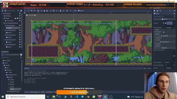The height and width of the screenshot is (99, 177).
Task: Click the Inspector load resource folder icon
Action: [157, 11]
